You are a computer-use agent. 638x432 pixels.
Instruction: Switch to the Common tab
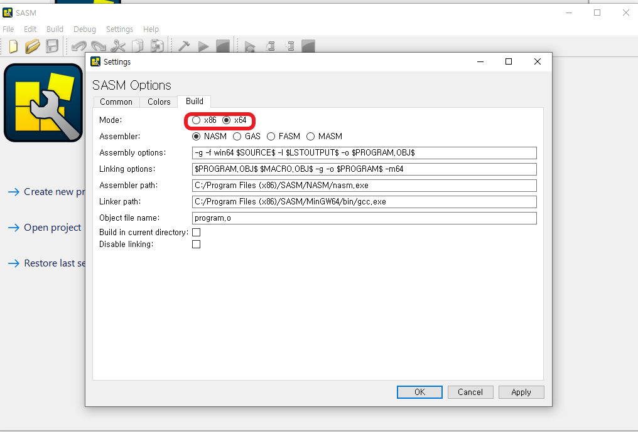coord(116,102)
